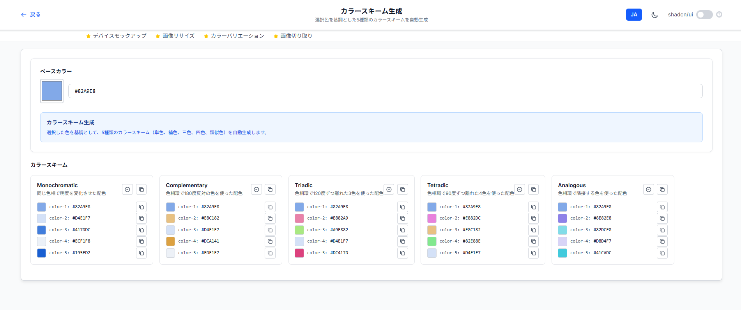Copy Analogous color-5 #41CADC

pos(662,253)
